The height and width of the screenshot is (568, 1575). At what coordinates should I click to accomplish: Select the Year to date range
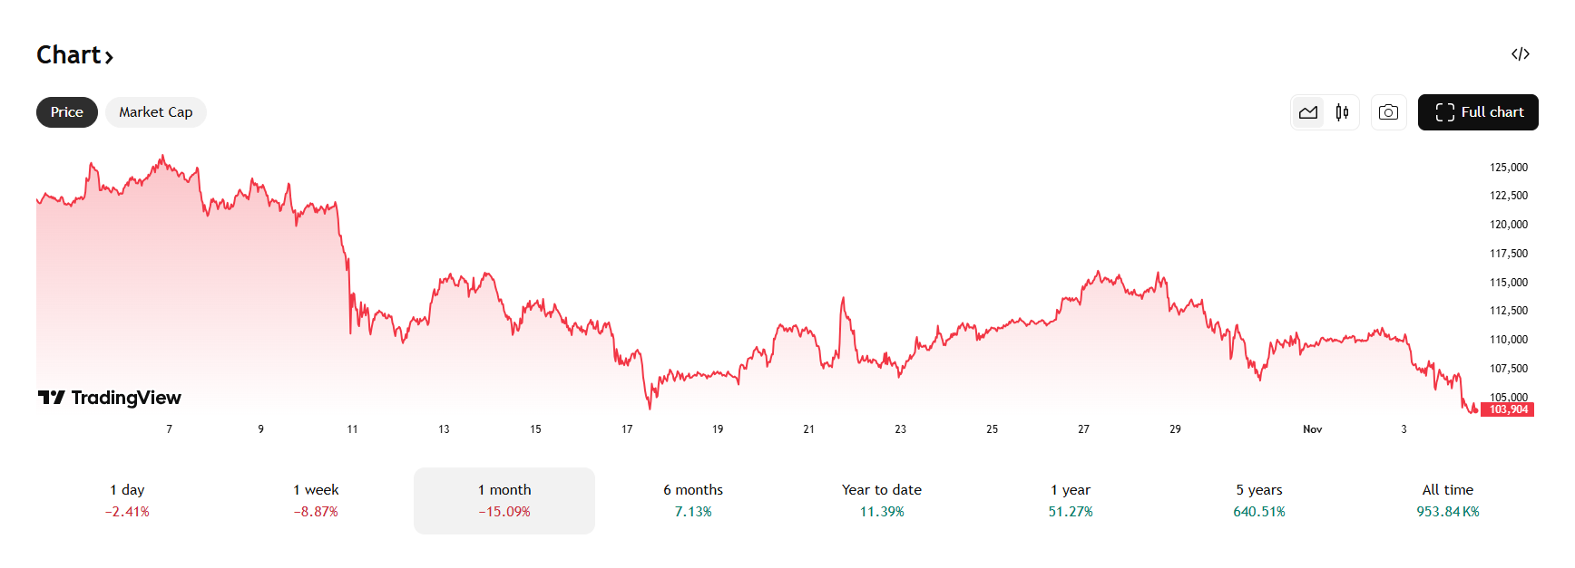pos(881,500)
